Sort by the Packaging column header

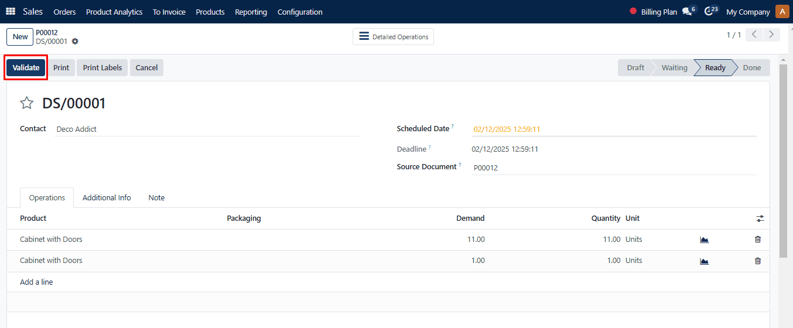244,218
